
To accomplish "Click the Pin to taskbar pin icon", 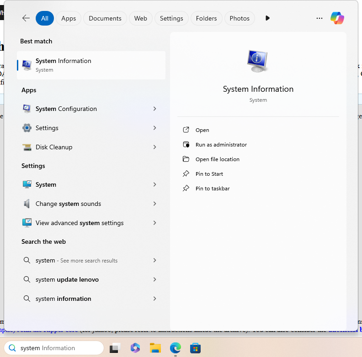I will pos(186,188).
